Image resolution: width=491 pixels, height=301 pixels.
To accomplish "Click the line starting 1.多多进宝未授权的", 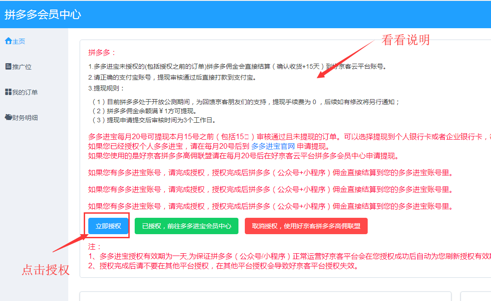I will click(x=238, y=66).
